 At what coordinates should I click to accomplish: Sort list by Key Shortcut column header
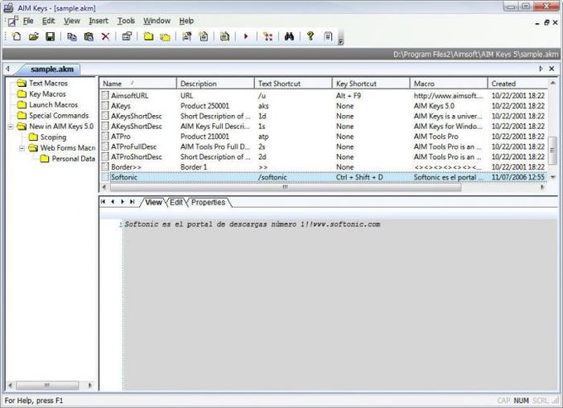click(356, 84)
